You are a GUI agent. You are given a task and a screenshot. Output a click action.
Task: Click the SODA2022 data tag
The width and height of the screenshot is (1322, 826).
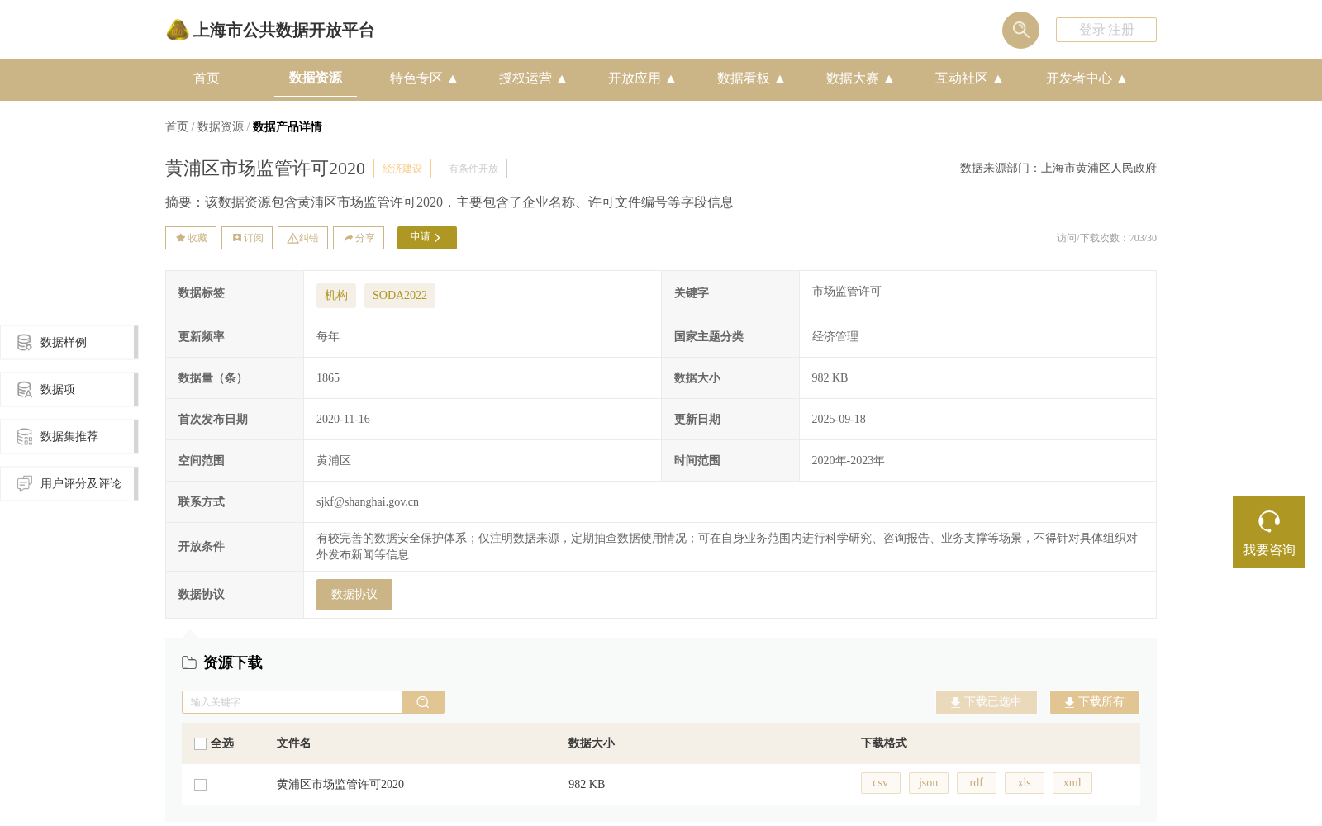tap(400, 296)
